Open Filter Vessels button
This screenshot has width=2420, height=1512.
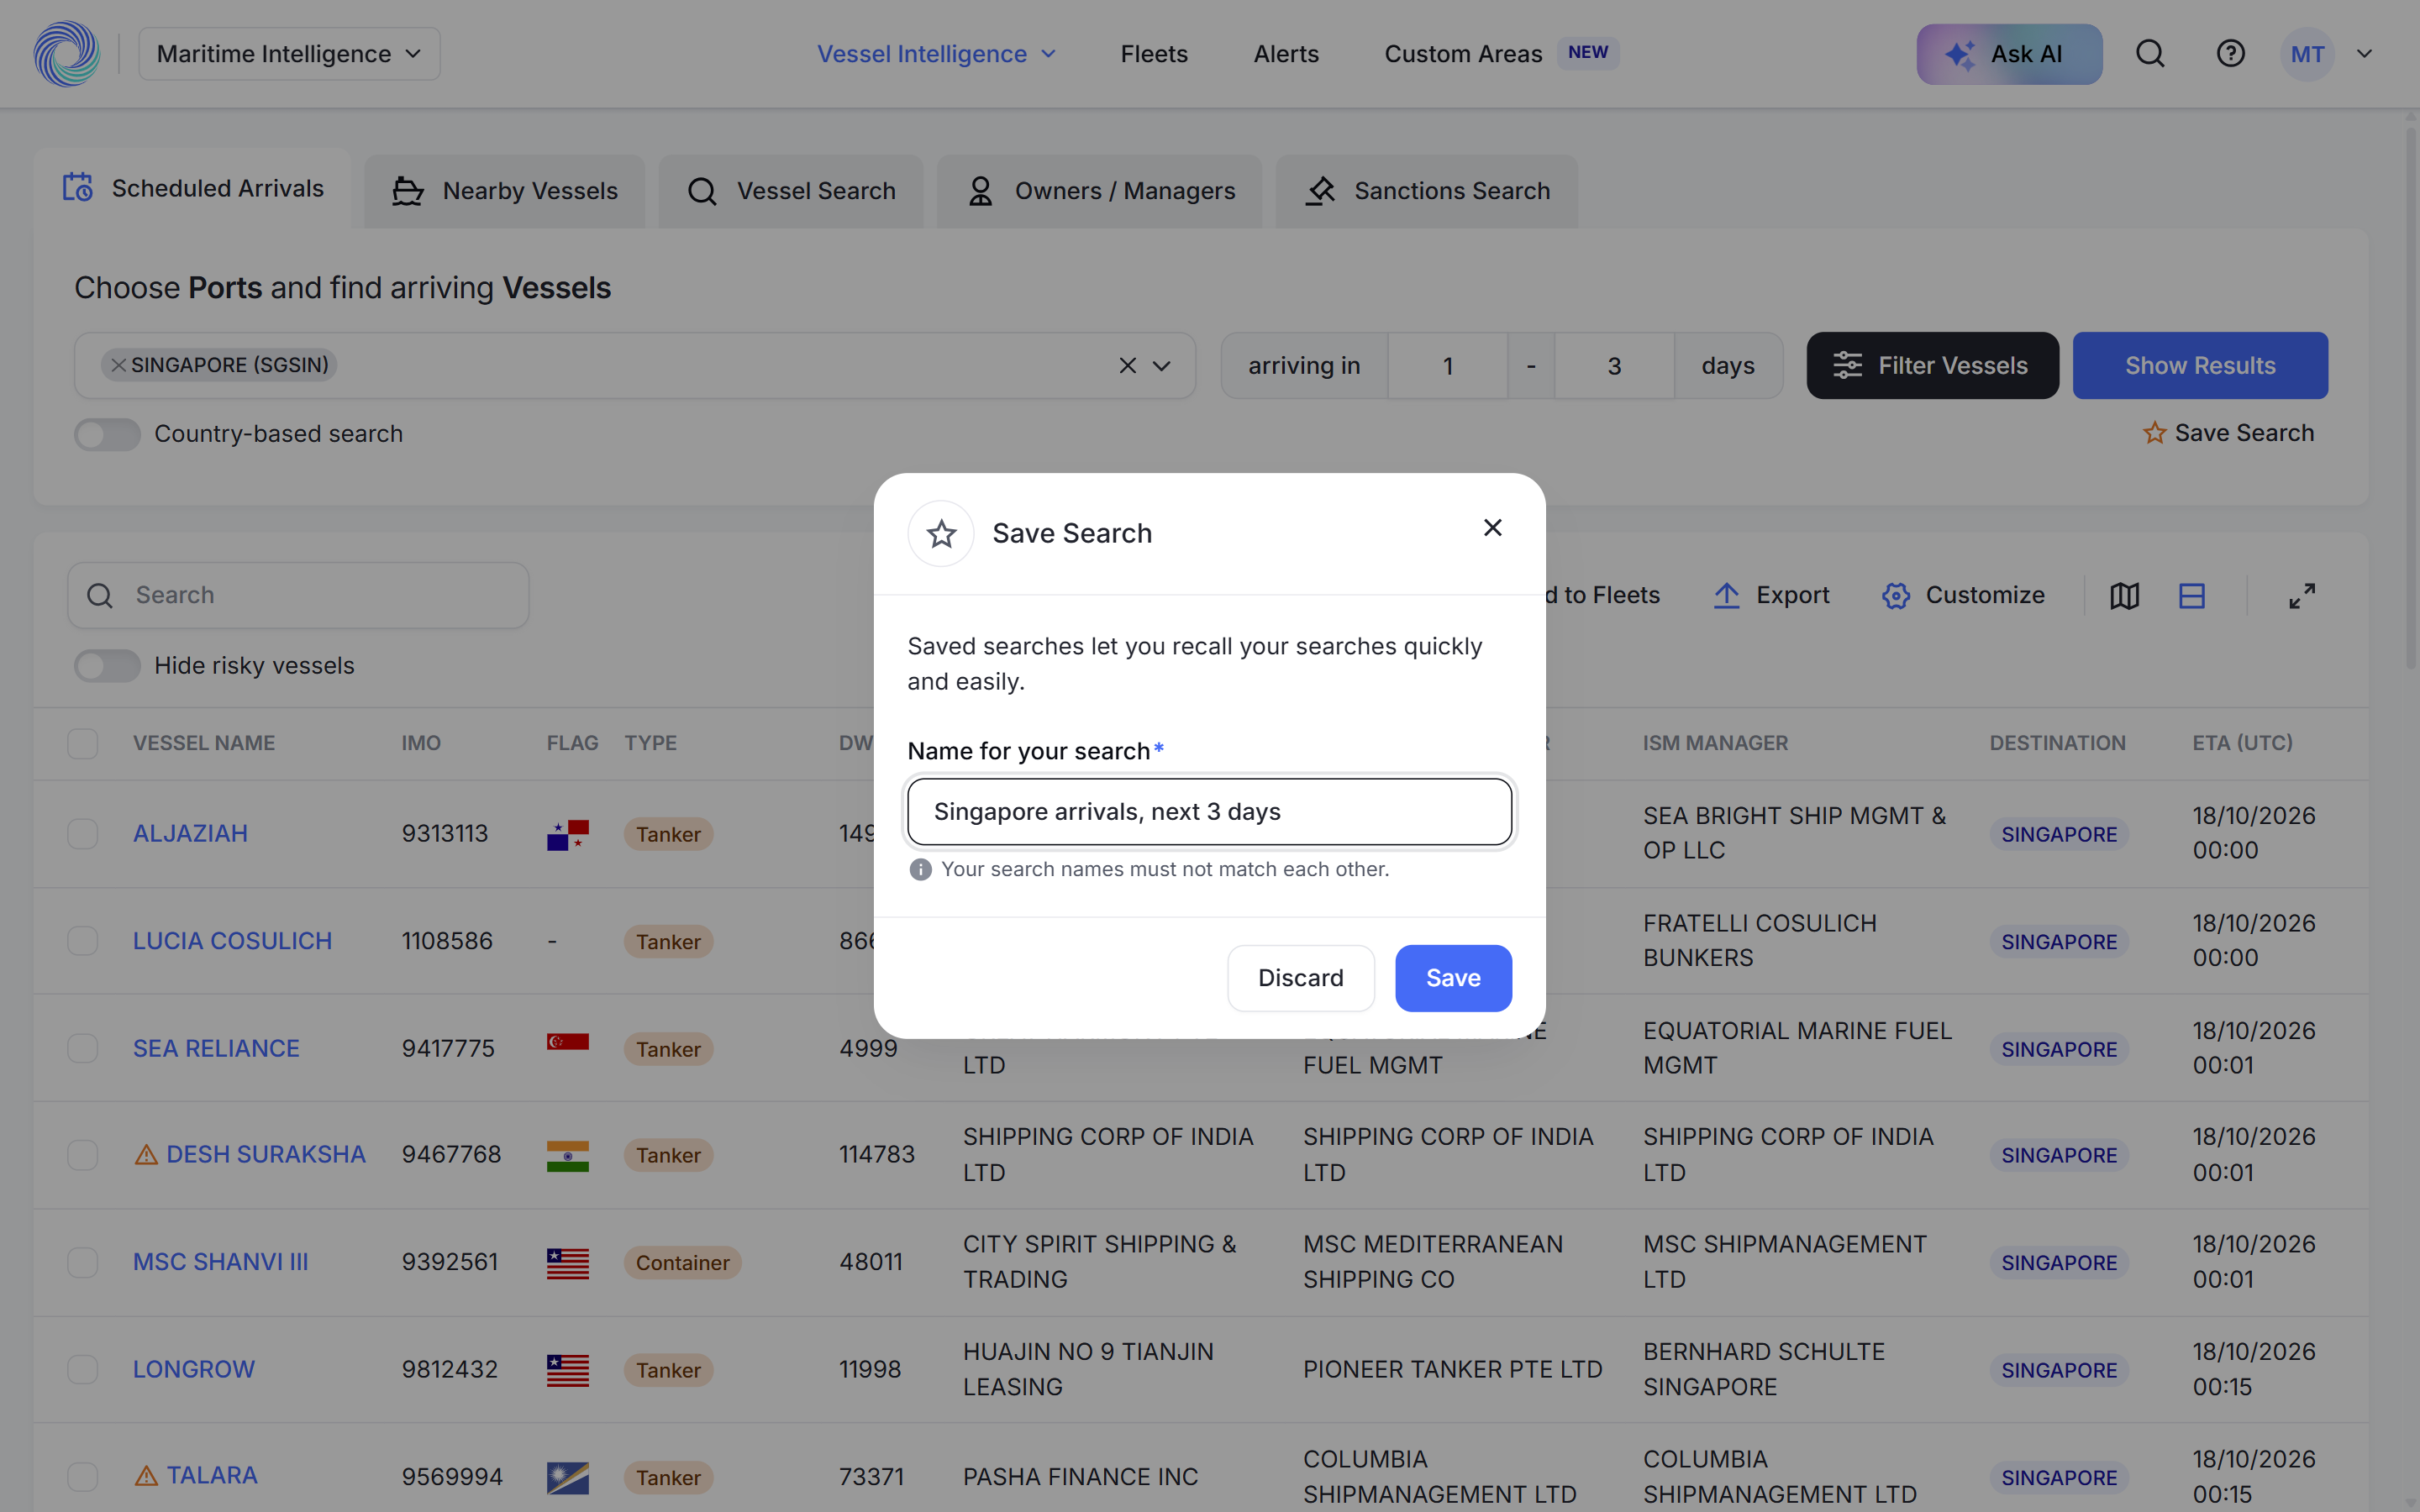[1932, 366]
